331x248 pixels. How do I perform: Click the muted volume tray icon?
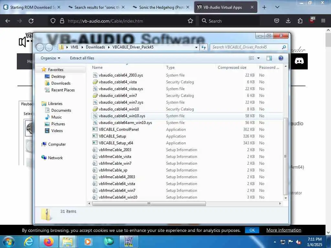coord(298,242)
